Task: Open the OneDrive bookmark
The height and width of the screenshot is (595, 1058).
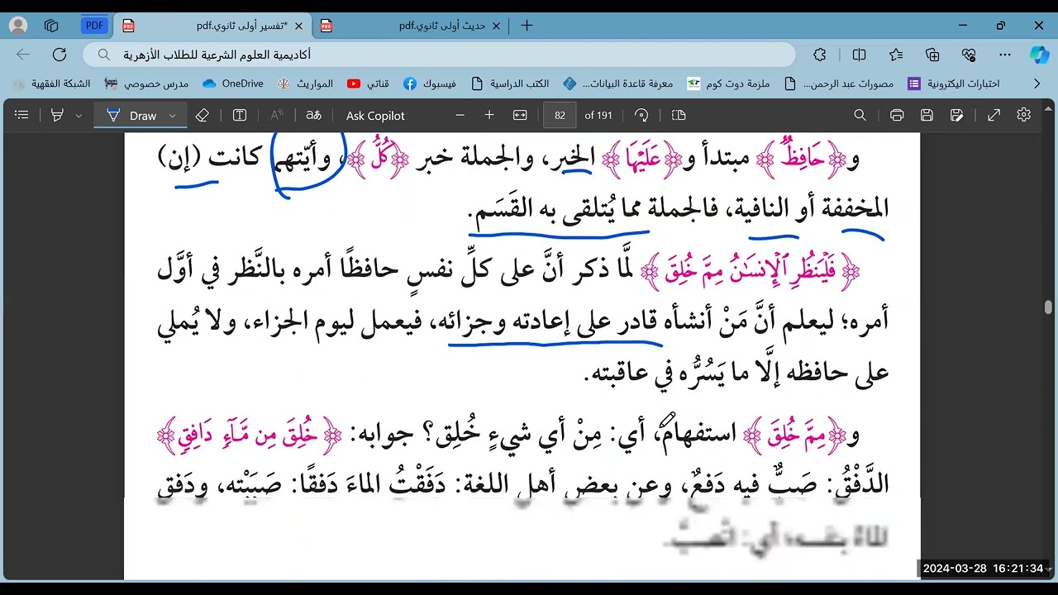Action: click(x=233, y=83)
